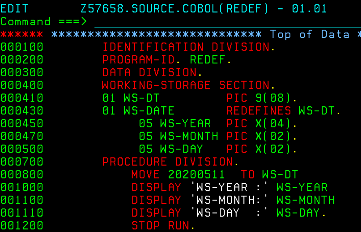Select the EDIT mode label
Screen dimensions: 361x232
click(x=14, y=9)
